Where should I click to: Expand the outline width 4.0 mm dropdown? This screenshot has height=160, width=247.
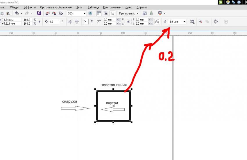(184, 22)
